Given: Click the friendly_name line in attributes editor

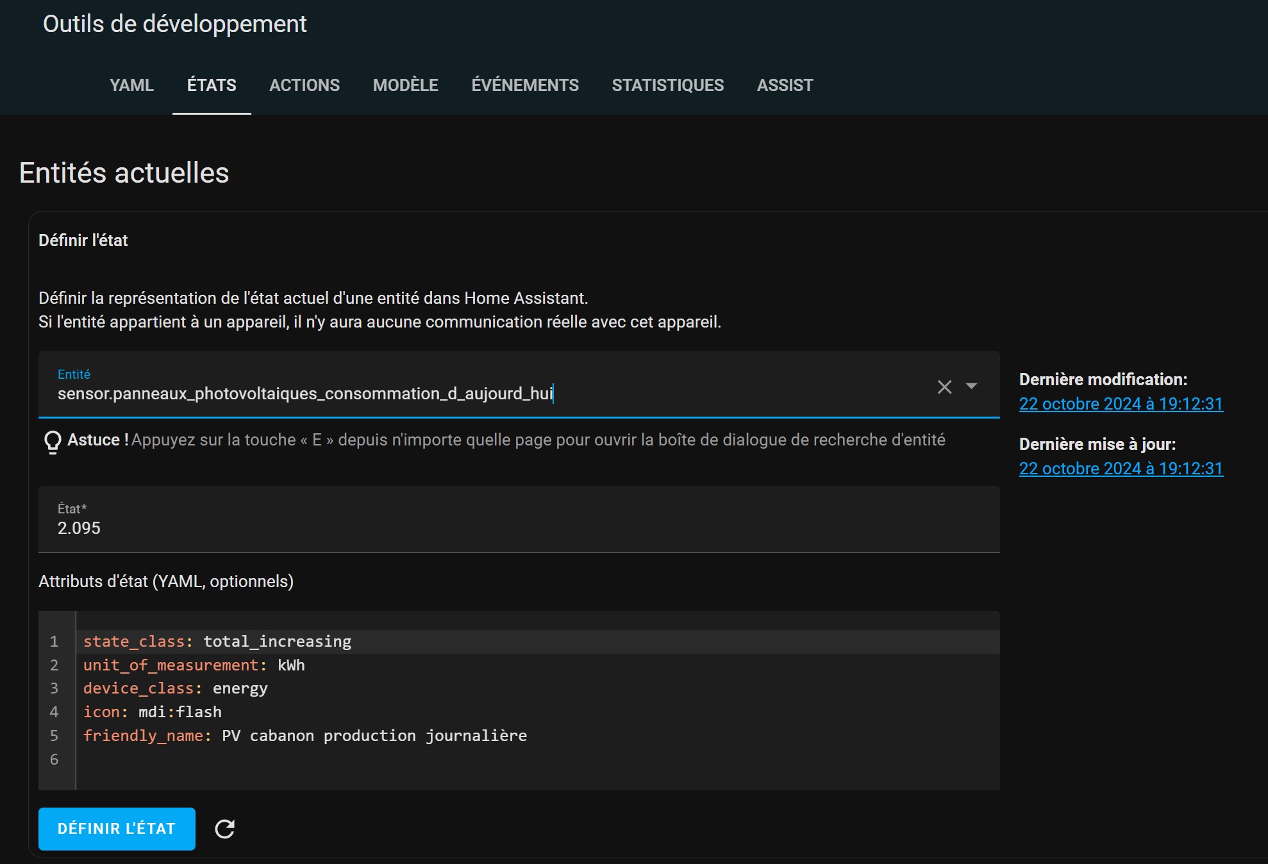Looking at the screenshot, I should (538, 736).
